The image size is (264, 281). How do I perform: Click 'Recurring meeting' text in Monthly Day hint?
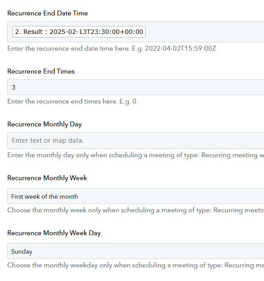click(x=229, y=155)
